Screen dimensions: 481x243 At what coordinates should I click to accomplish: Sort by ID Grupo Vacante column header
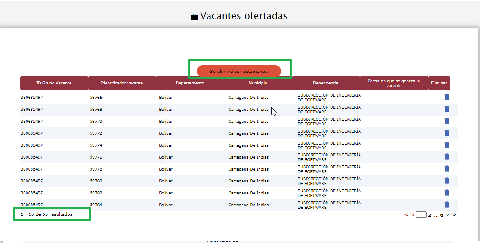pyautogui.click(x=54, y=83)
